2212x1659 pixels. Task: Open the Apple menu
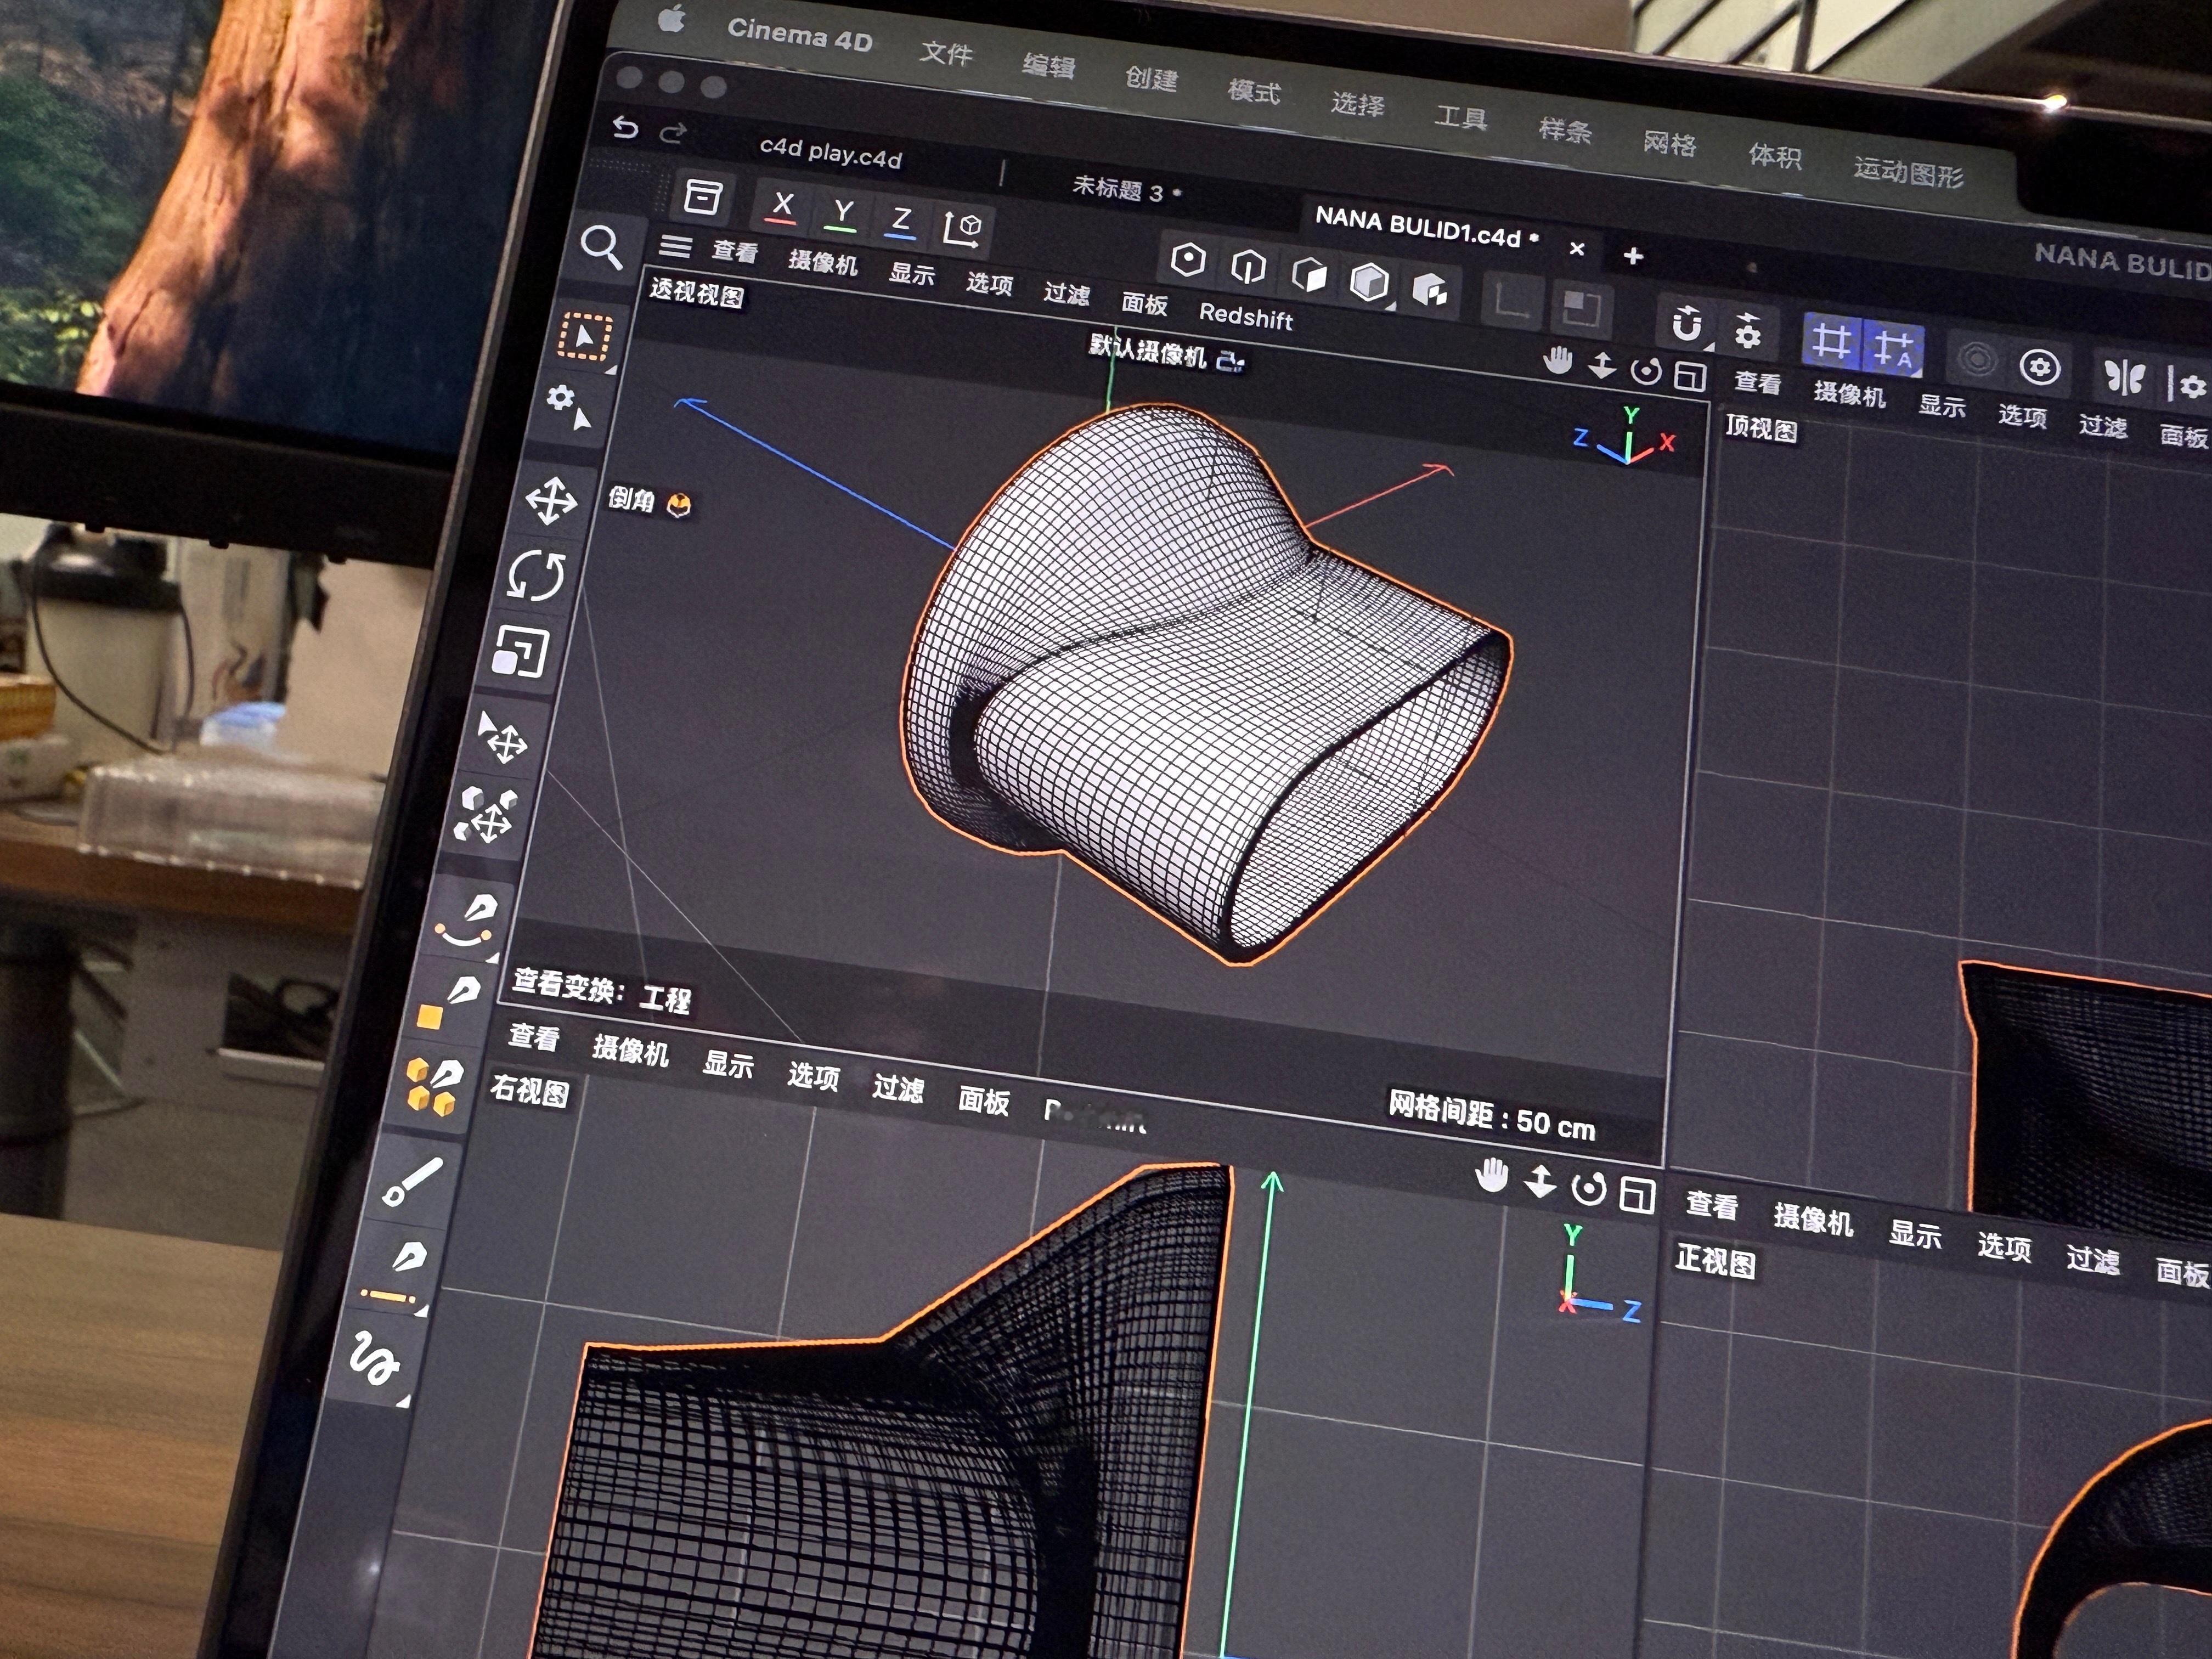click(x=671, y=18)
